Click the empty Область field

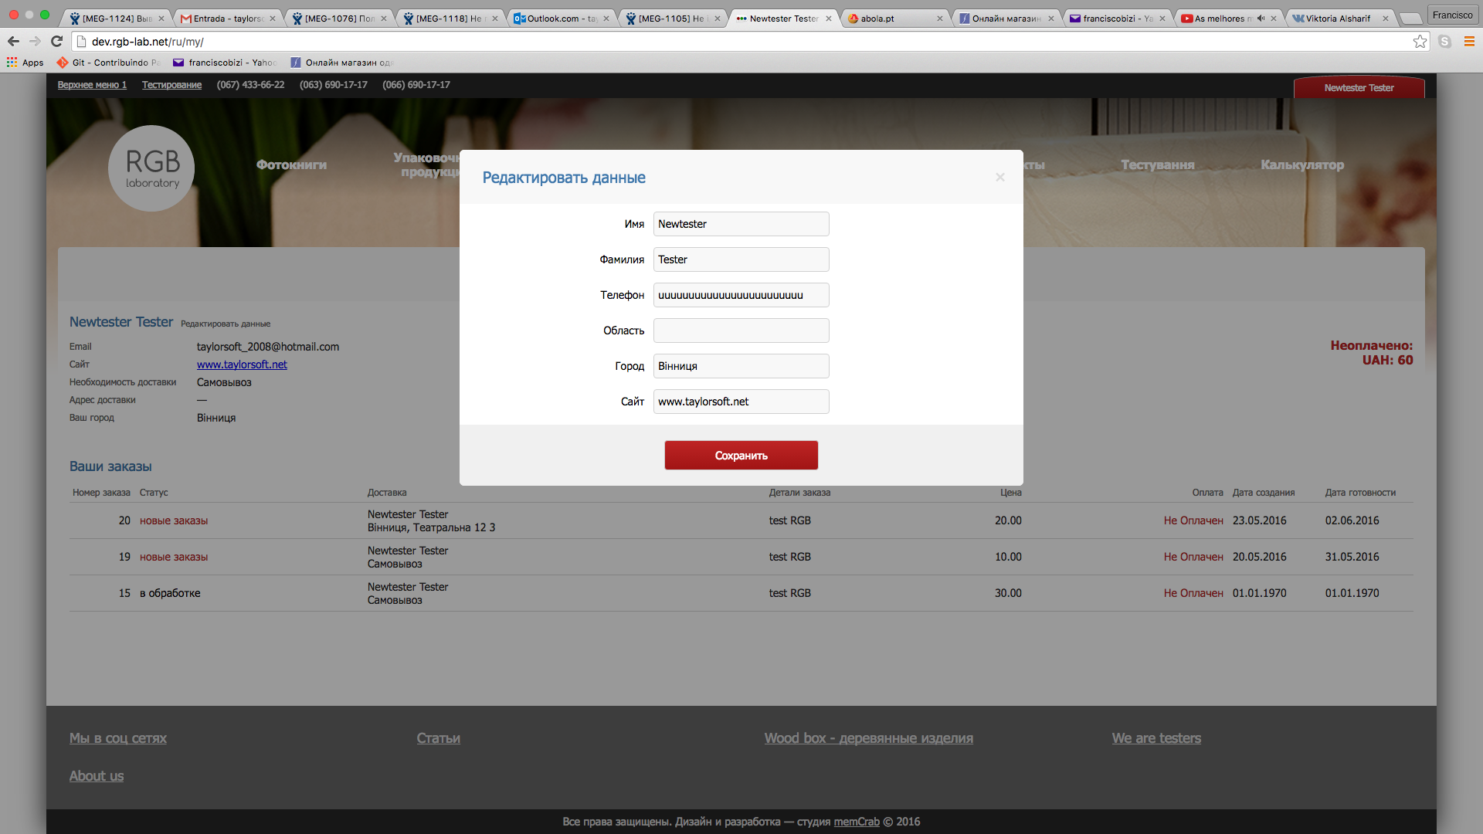(x=741, y=331)
